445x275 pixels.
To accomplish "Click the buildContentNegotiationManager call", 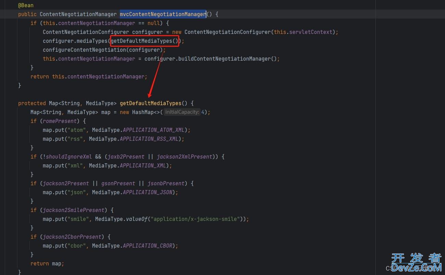I will 225,59.
